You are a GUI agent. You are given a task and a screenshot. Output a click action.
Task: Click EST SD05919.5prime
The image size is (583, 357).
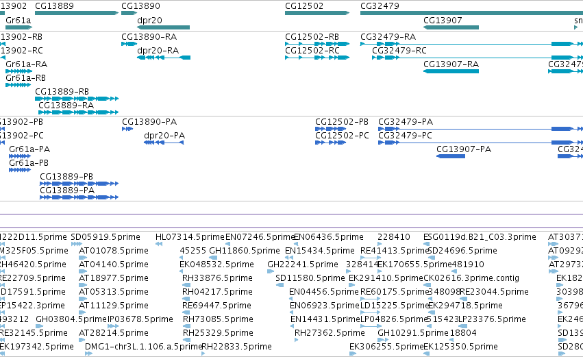[x=106, y=237]
